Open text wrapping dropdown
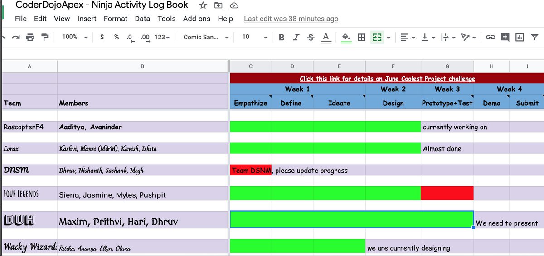 (448, 37)
